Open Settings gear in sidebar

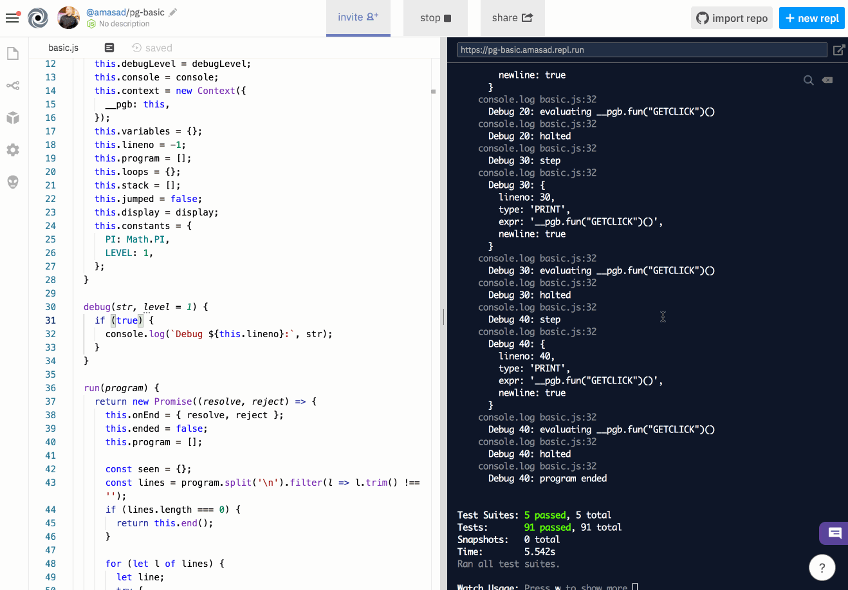click(13, 150)
